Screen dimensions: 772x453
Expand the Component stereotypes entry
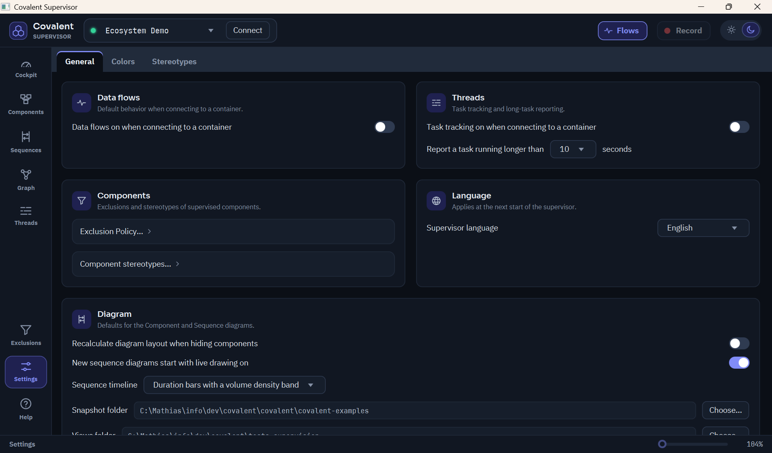point(233,264)
